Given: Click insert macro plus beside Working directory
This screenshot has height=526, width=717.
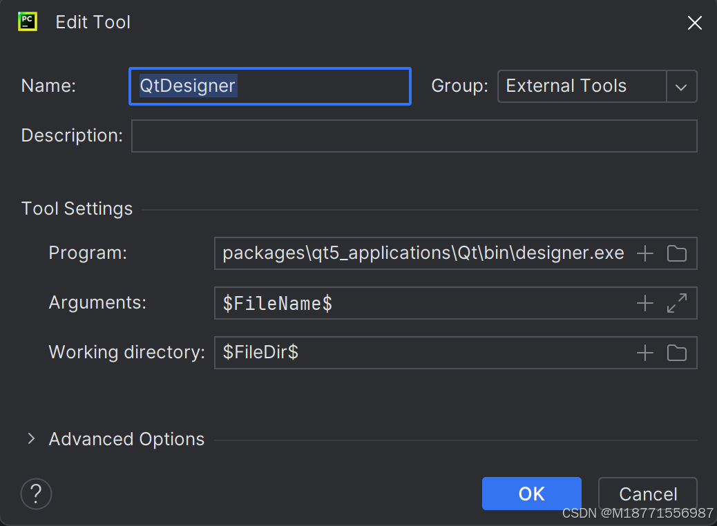Looking at the screenshot, I should coord(644,353).
